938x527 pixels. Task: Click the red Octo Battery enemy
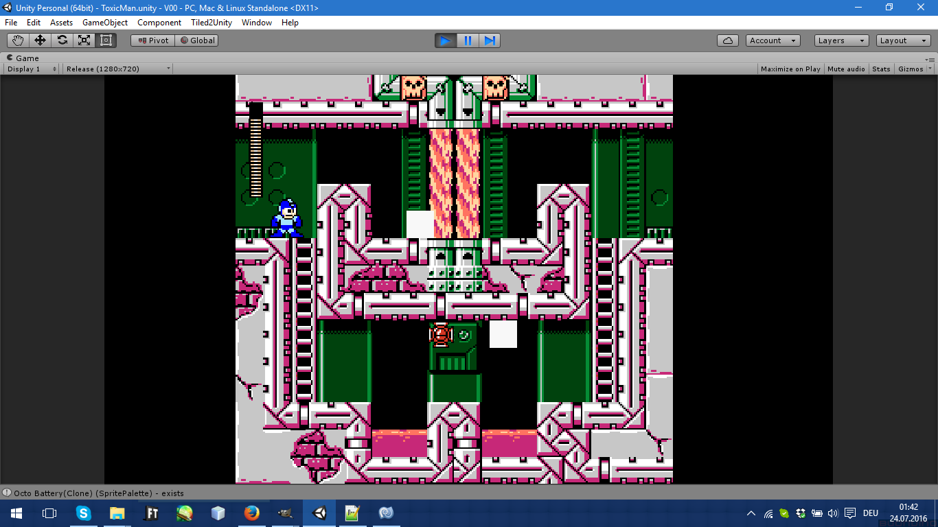tap(441, 334)
